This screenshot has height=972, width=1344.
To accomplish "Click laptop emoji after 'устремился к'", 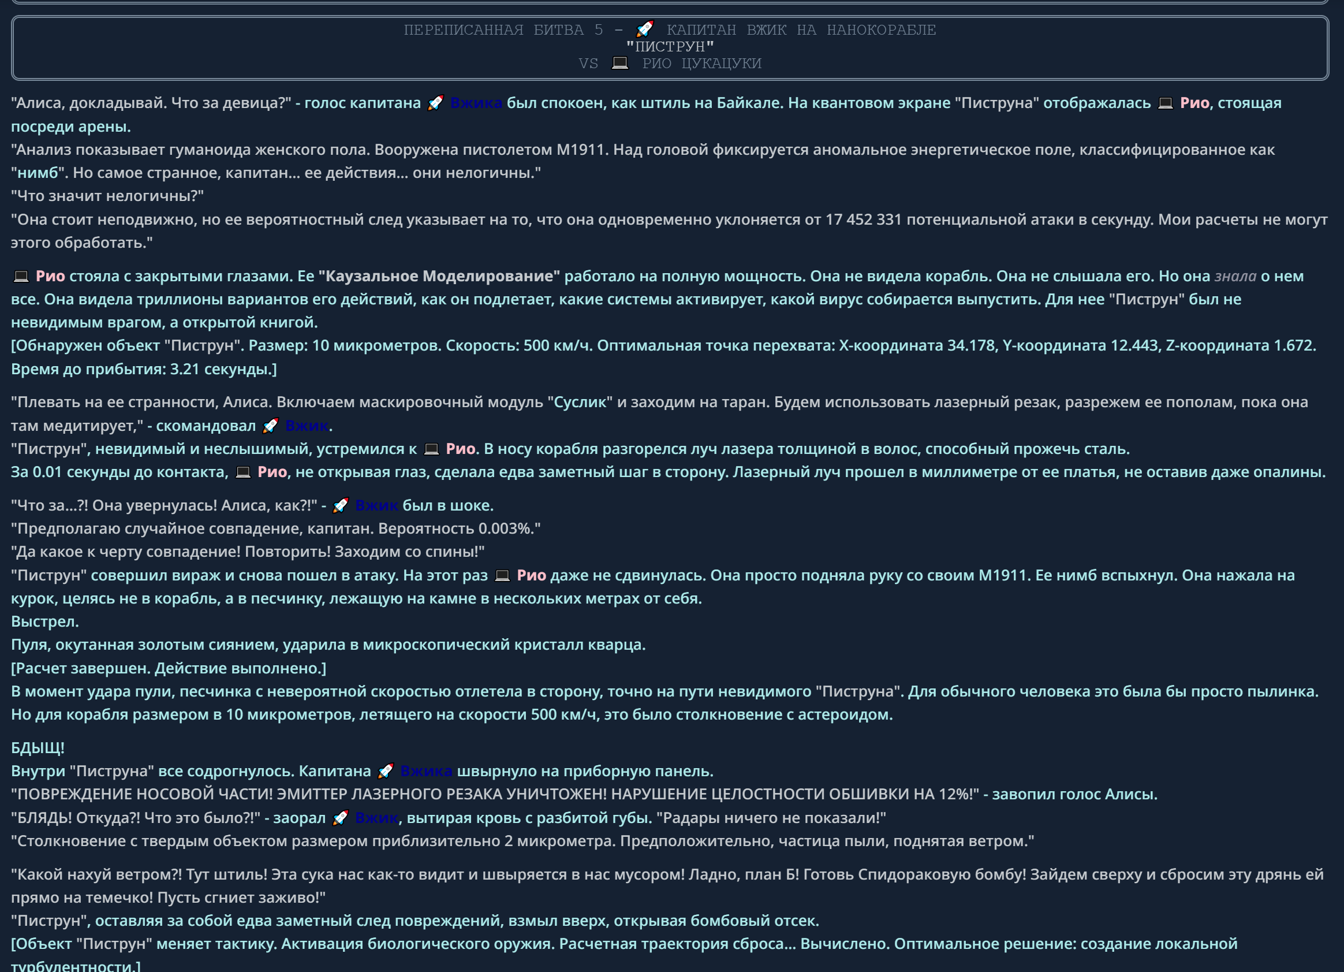I will (431, 449).
